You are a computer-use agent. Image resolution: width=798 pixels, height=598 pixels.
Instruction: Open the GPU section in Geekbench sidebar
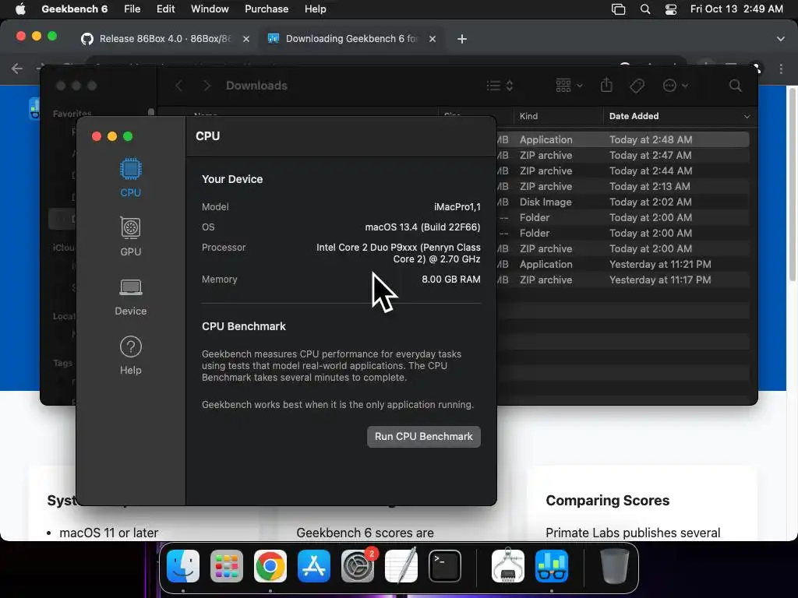click(x=131, y=237)
